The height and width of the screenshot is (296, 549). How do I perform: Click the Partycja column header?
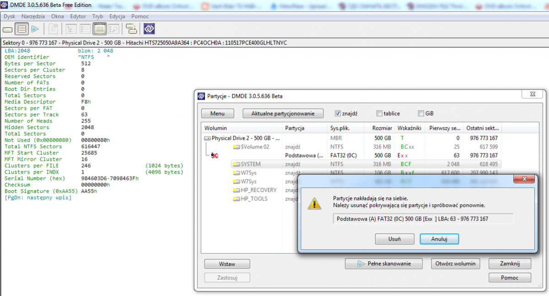coord(305,128)
